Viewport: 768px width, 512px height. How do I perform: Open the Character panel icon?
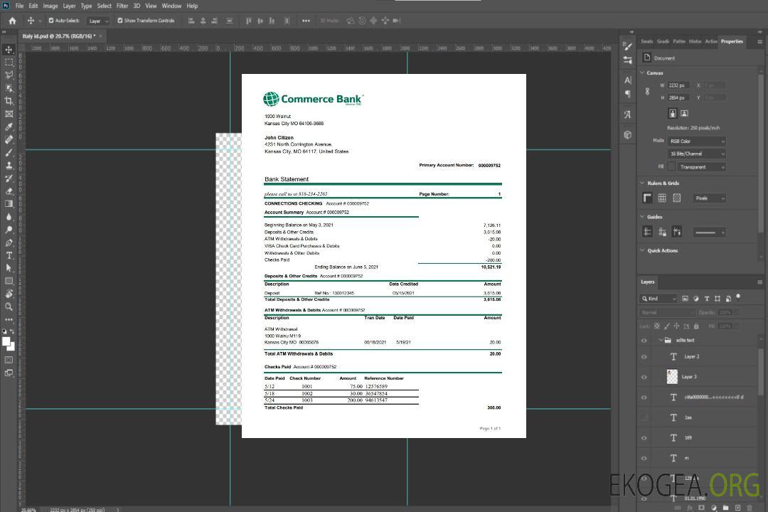pyautogui.click(x=628, y=80)
